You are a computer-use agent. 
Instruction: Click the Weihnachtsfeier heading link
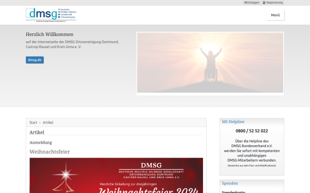tap(50, 152)
